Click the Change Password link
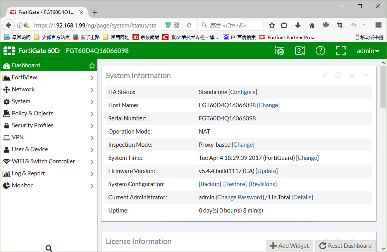Screen dimensions: 387x252 coord(240,197)
